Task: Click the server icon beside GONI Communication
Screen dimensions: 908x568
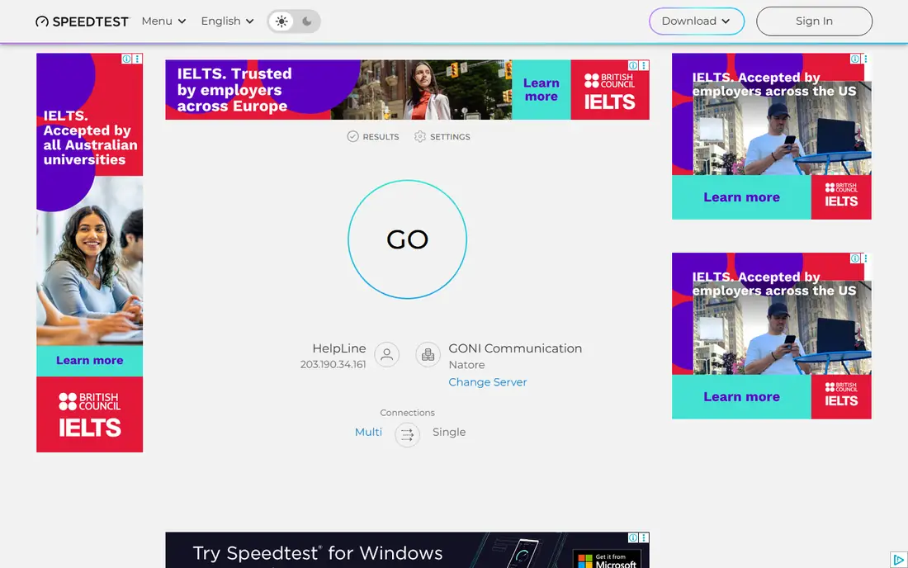Action: pyautogui.click(x=428, y=354)
